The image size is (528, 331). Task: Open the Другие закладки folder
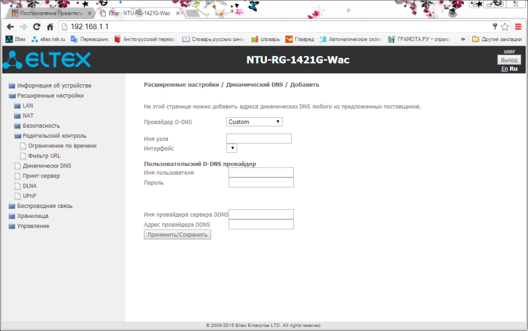(497, 39)
